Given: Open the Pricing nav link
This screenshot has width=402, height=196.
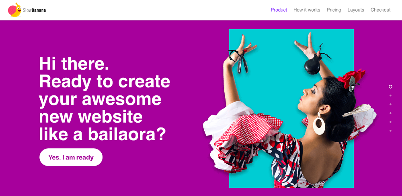Looking at the screenshot, I should 334,10.
